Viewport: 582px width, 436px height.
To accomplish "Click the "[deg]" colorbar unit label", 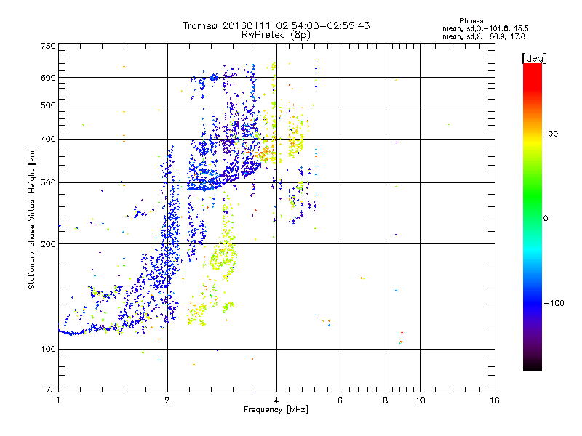I will pos(534,58).
